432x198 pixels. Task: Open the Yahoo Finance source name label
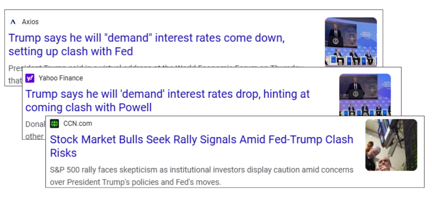[x=60, y=78]
